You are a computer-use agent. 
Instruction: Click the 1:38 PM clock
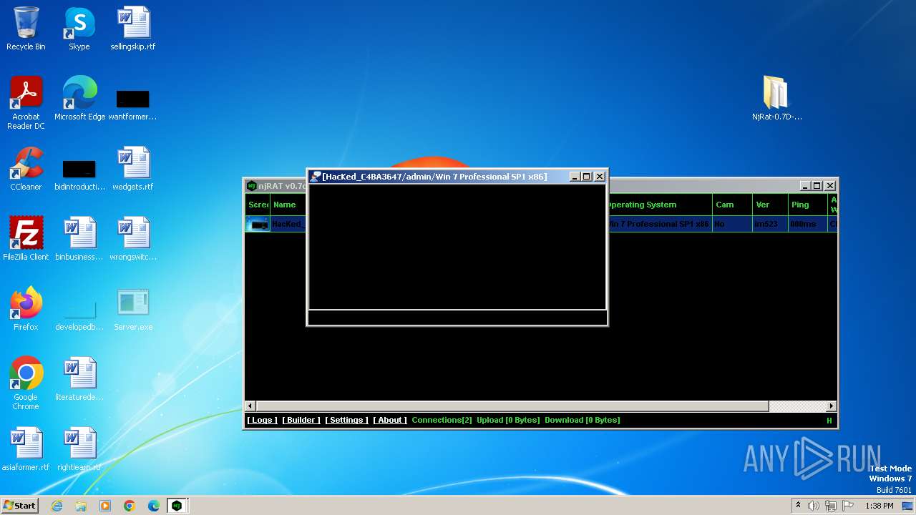[880, 506]
